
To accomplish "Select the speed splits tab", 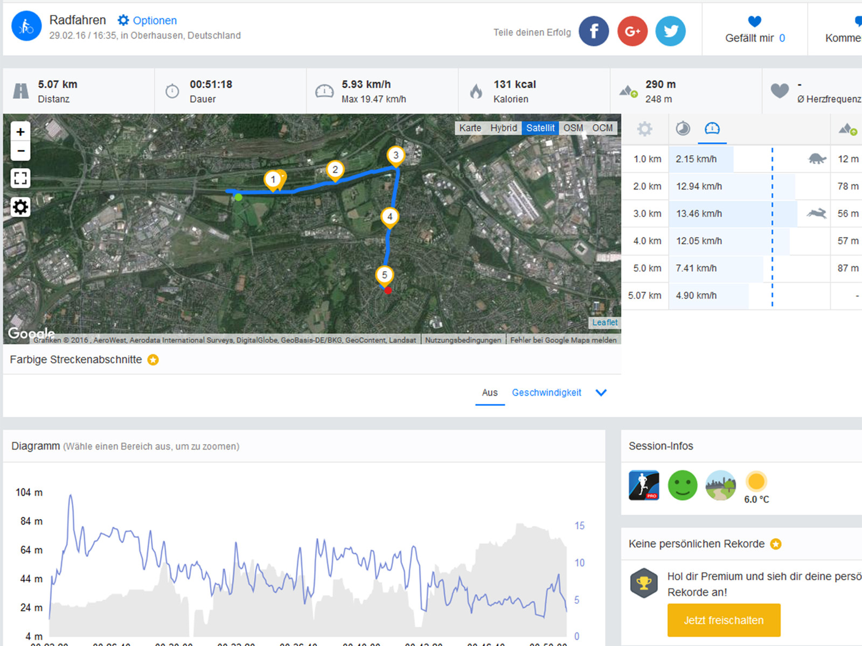I will click(712, 129).
